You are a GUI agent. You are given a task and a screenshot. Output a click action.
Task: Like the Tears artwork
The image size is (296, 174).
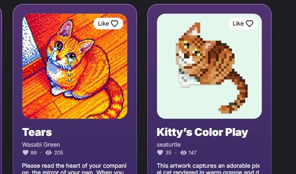[108, 24]
